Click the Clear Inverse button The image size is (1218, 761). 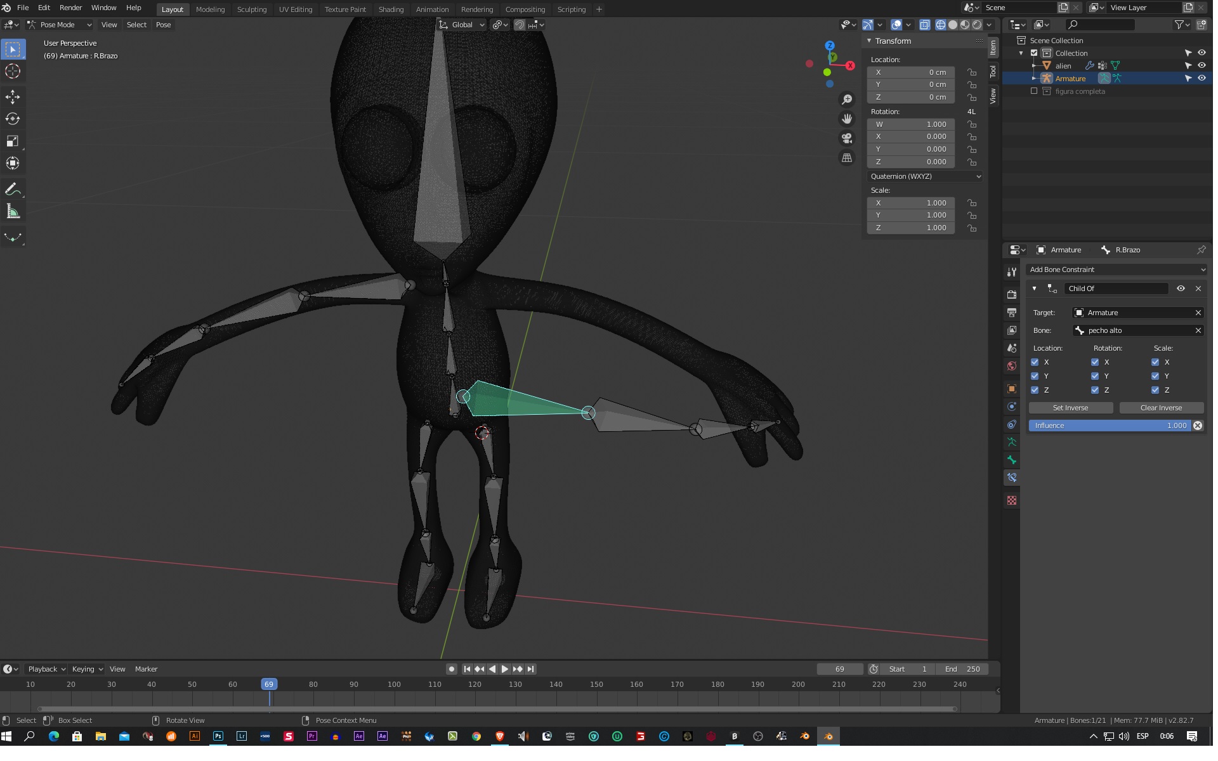click(1161, 408)
